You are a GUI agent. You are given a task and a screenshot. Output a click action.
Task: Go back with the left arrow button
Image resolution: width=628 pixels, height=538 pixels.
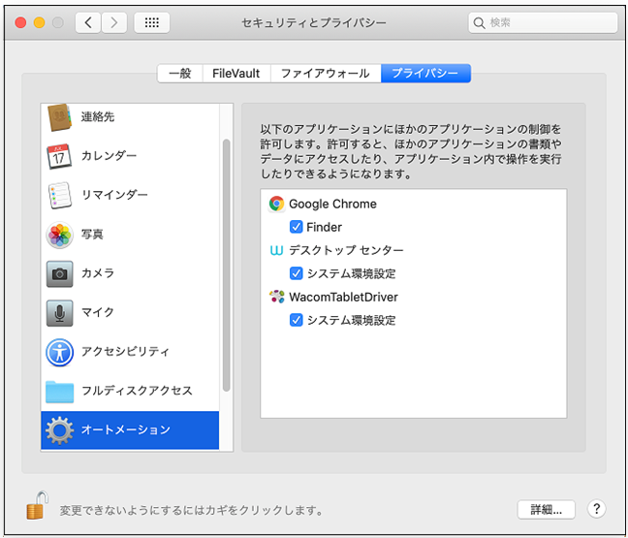point(88,22)
